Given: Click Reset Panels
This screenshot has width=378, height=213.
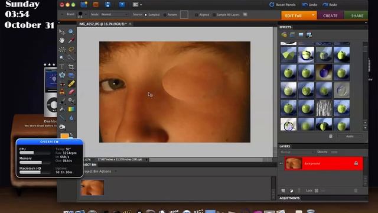Looking at the screenshot, I should point(282,5).
